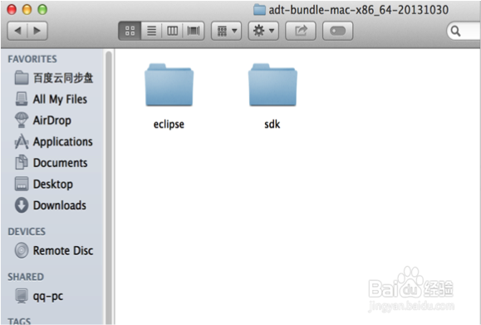
Task: Click the Desktop icon in sidebar
Action: 22,184
